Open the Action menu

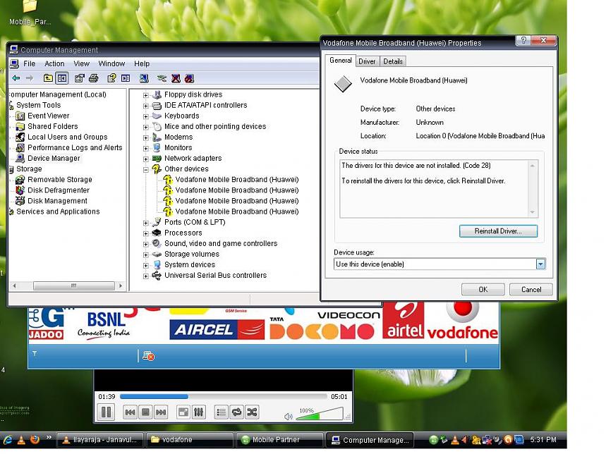(x=54, y=63)
